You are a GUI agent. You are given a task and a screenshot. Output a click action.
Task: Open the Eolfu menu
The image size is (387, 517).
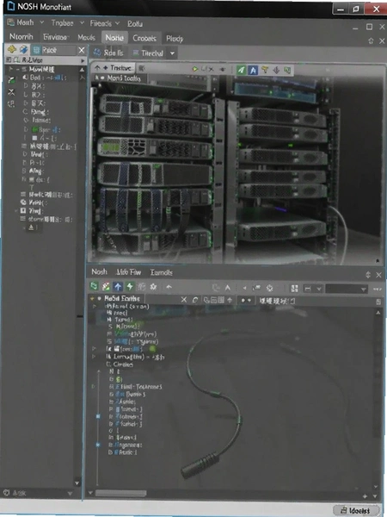[135, 24]
